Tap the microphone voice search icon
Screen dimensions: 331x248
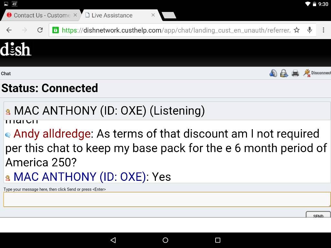(x=309, y=30)
